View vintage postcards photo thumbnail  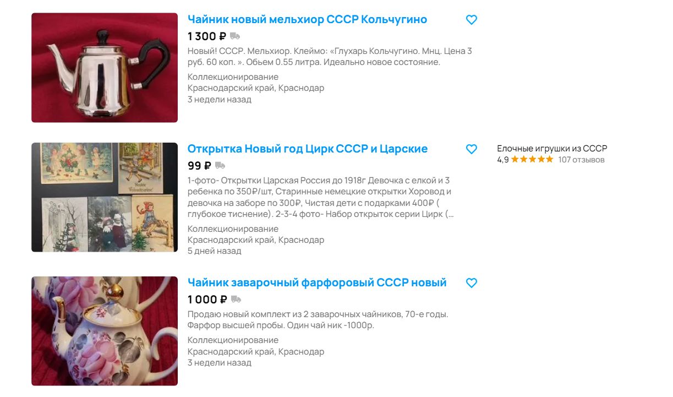[x=105, y=197]
